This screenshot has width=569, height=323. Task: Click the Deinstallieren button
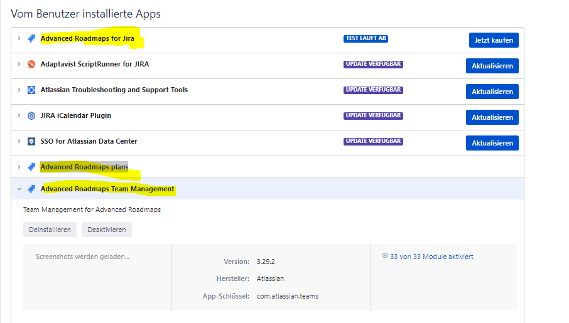[x=50, y=230]
